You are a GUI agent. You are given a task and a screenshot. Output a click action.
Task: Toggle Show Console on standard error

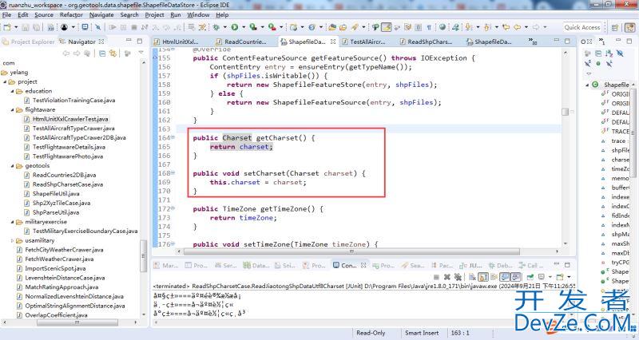point(515,277)
